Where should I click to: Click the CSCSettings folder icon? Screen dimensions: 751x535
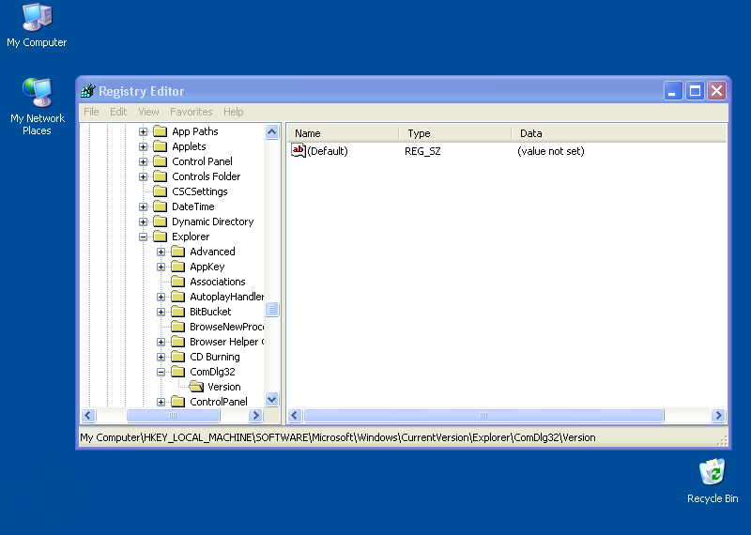pos(160,191)
